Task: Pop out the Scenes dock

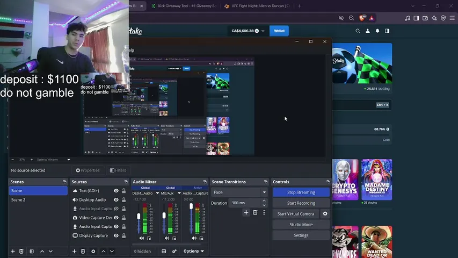Action: click(64, 182)
